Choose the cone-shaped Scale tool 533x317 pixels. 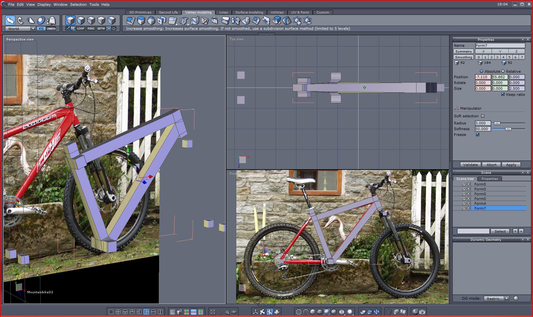(x=31, y=21)
